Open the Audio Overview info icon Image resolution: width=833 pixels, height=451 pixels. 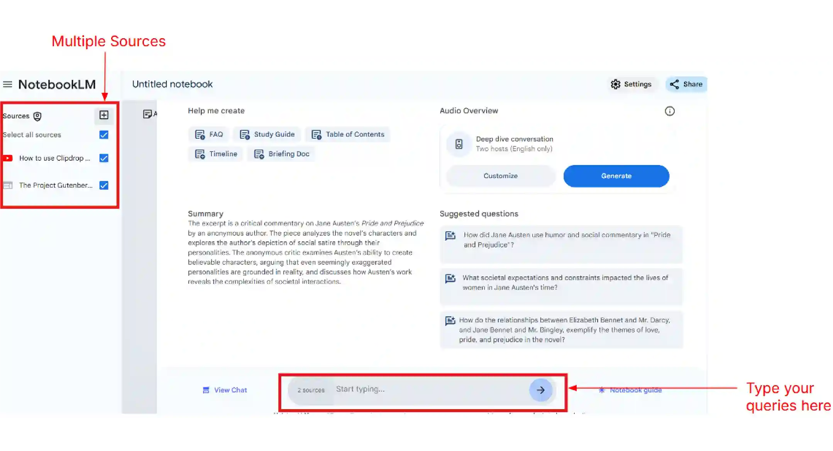pyautogui.click(x=670, y=111)
